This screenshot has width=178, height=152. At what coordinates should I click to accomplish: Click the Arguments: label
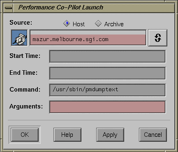(x=26, y=106)
